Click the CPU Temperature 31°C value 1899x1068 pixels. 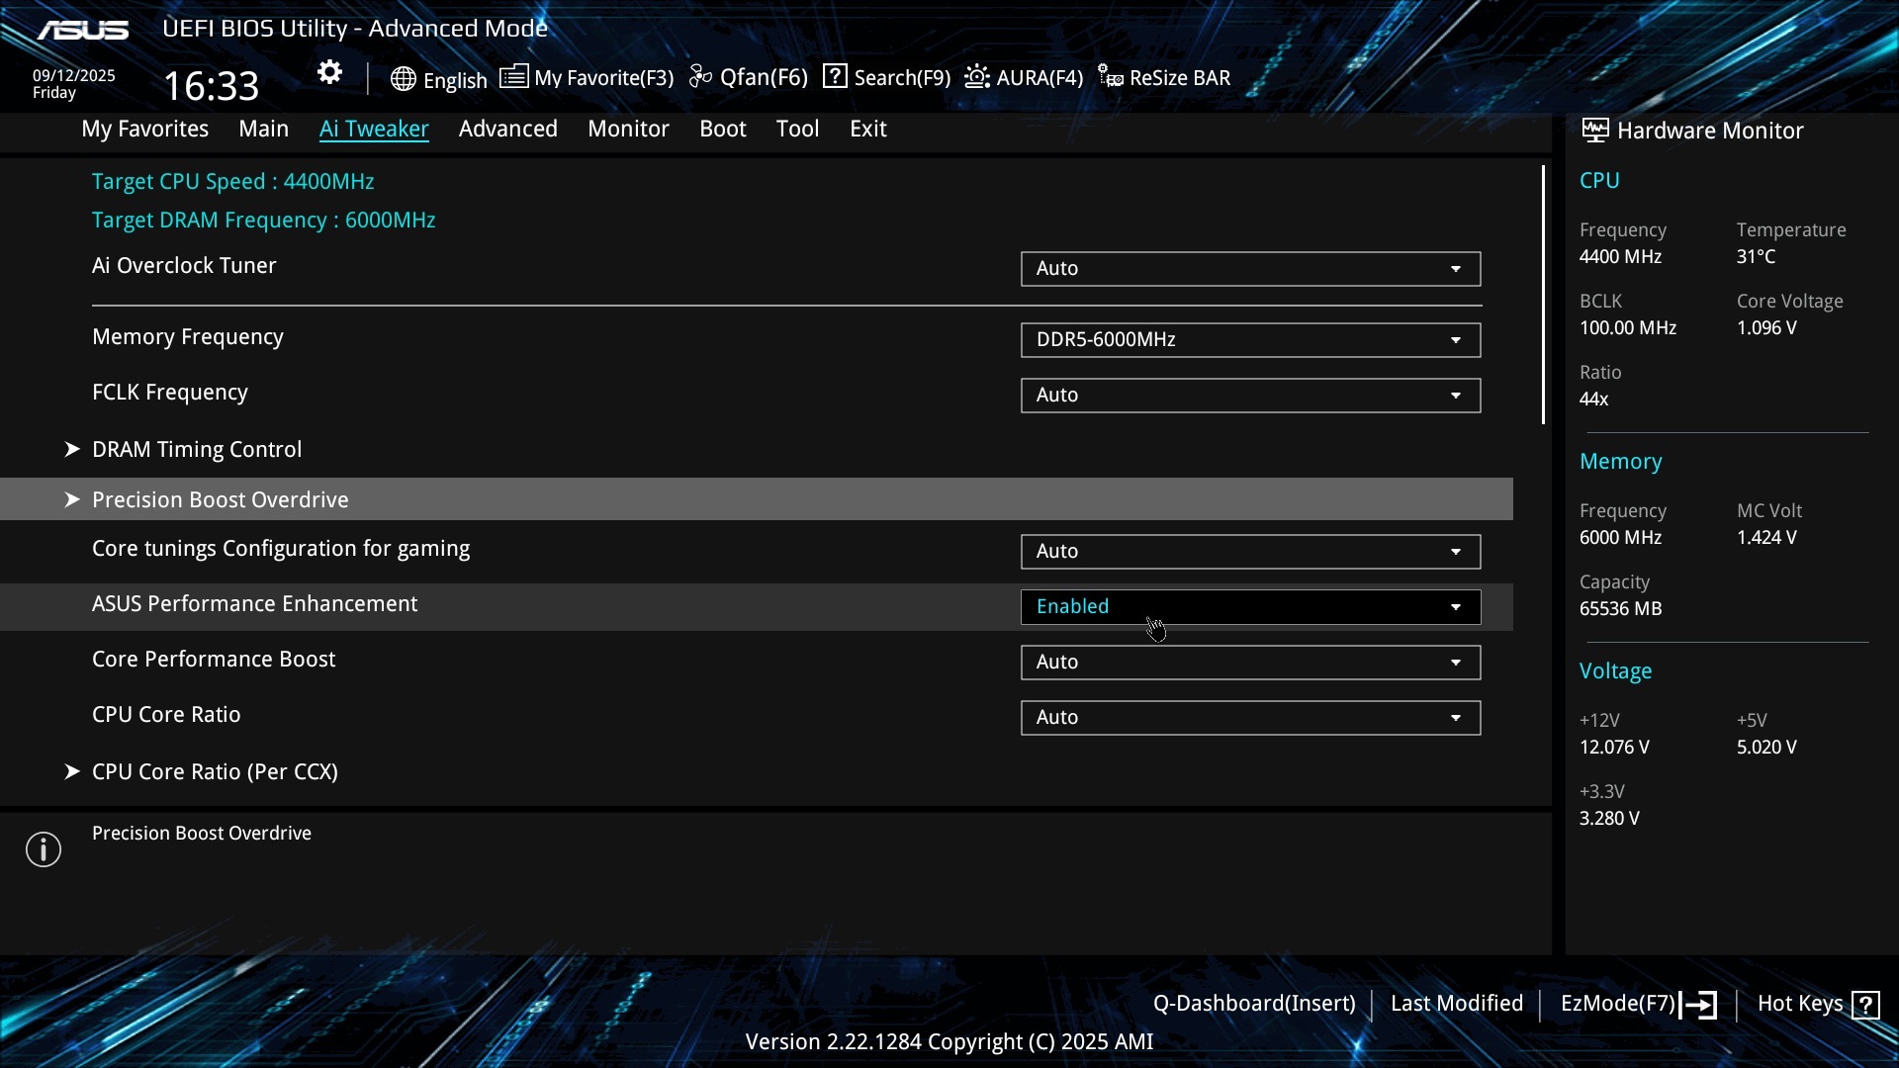tap(1757, 257)
